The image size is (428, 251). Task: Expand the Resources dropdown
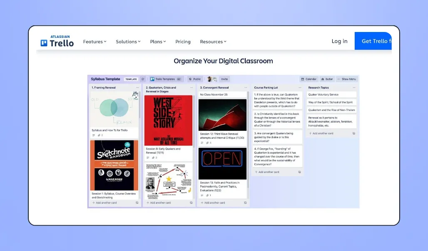click(213, 42)
